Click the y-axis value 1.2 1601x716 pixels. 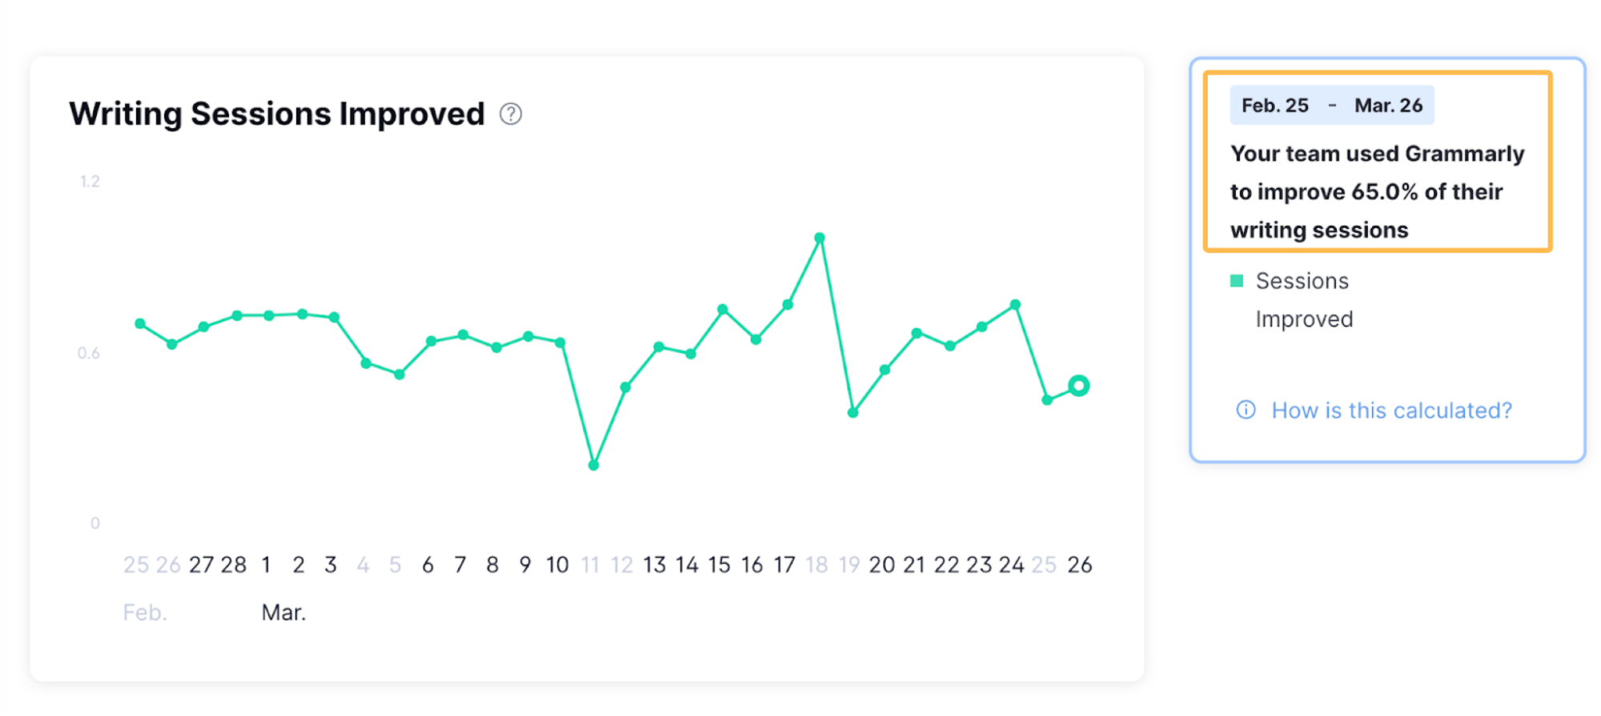click(91, 181)
